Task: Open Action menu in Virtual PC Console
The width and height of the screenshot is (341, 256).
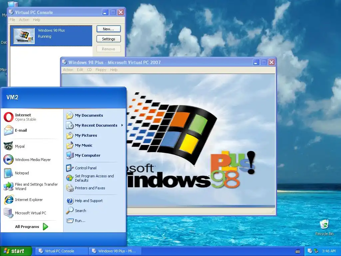Action: 24,20
